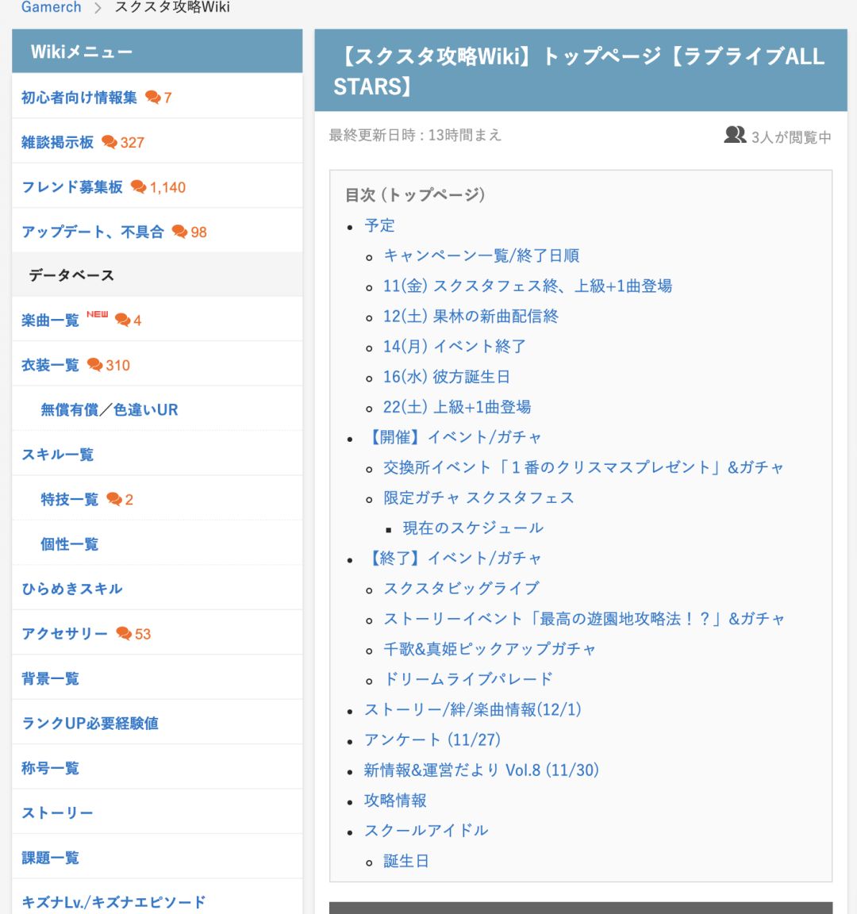Screen dimensions: 857x914
Task: Click comment bubble icon beside 初心者向け情報集
Action: point(152,98)
